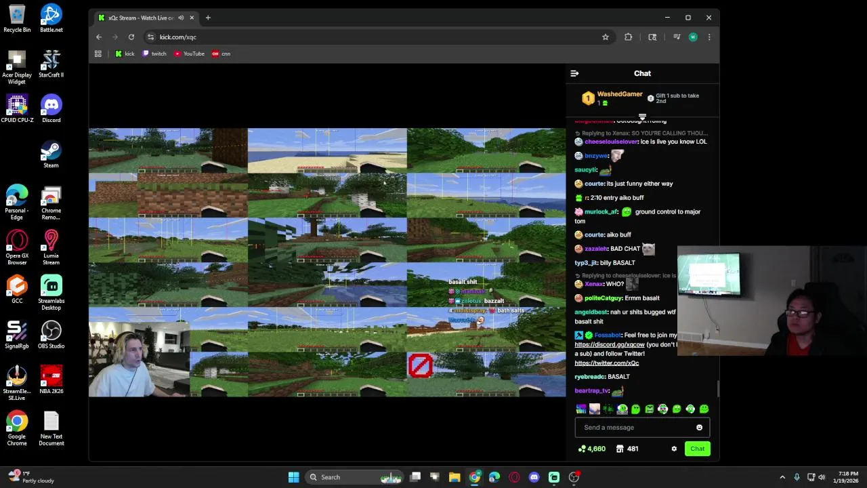
Task: Open Discord desktop shortcut
Action: click(51, 108)
